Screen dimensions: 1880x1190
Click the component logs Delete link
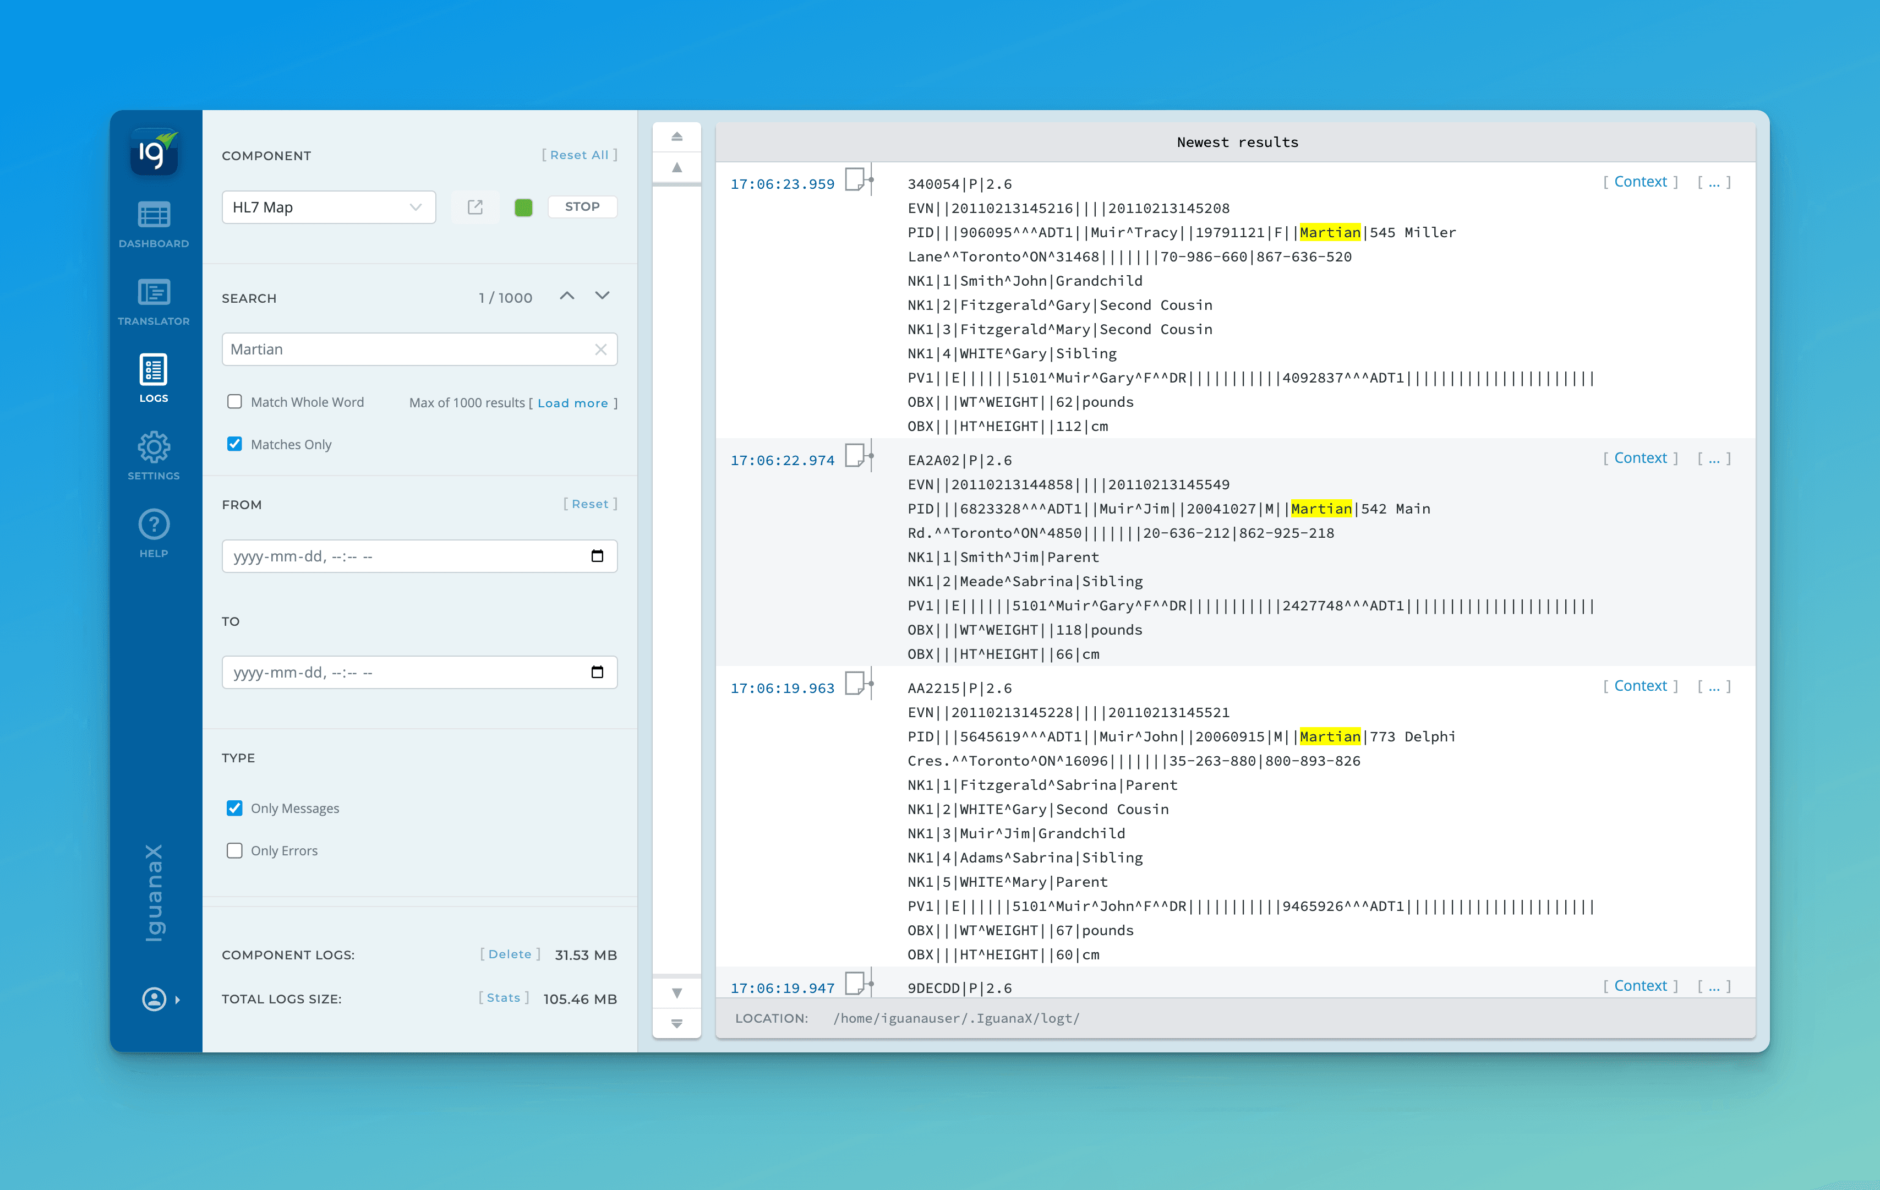pyautogui.click(x=510, y=954)
